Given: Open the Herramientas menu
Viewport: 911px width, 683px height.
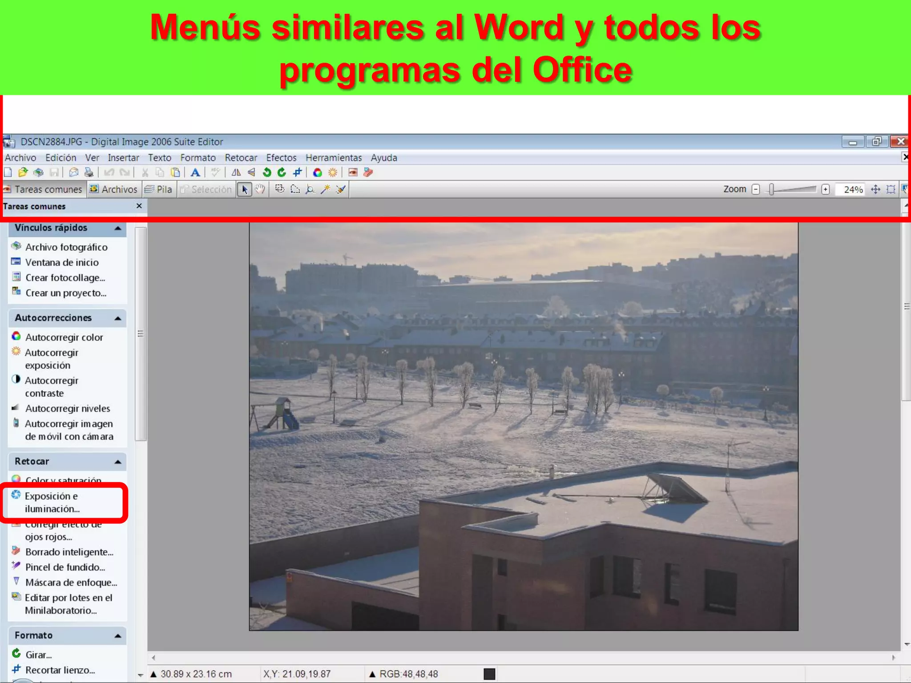Looking at the screenshot, I should point(333,158).
